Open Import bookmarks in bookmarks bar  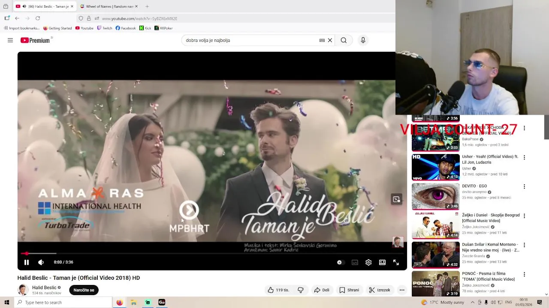[21, 28]
